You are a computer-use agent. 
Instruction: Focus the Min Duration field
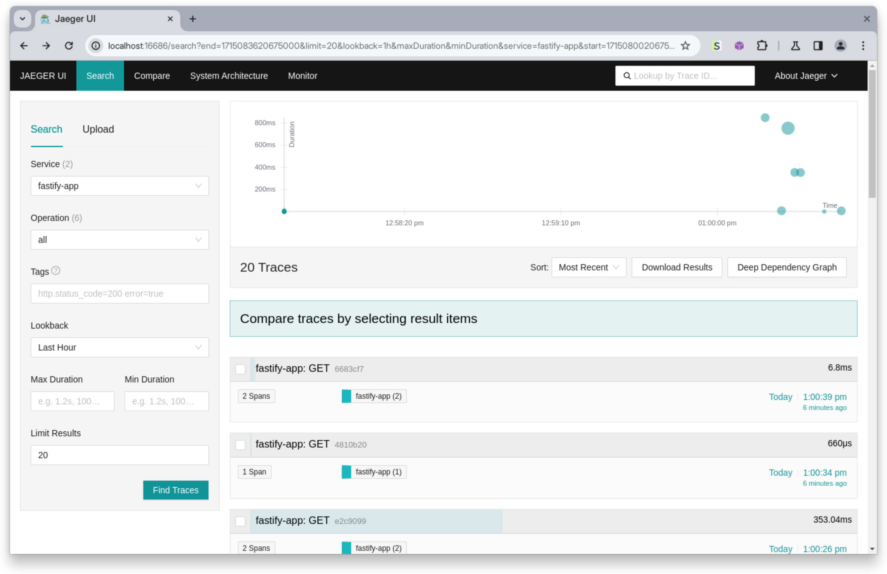point(167,401)
